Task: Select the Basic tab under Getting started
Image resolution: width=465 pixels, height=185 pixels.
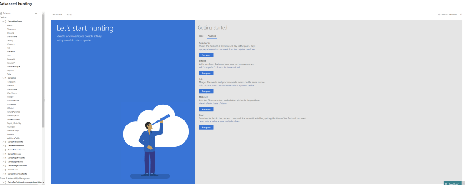Action: tap(201, 35)
